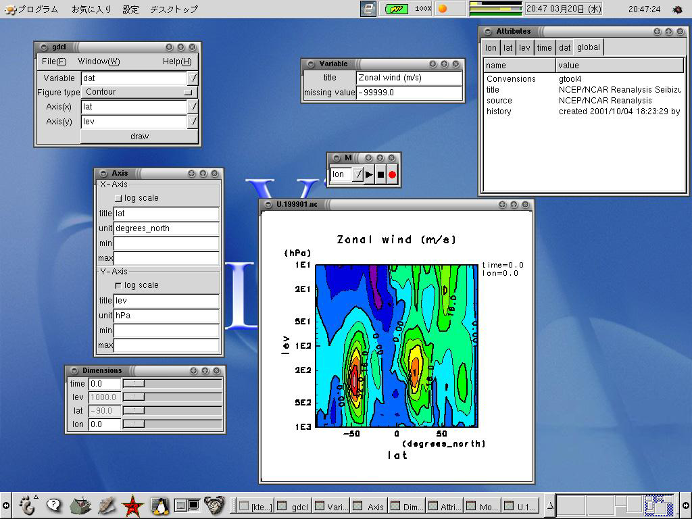Switch to the lev tab in Attributes
Viewport: 692px width, 519px height.
(x=524, y=48)
